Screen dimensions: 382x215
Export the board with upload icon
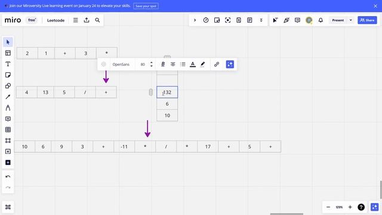[87, 20]
